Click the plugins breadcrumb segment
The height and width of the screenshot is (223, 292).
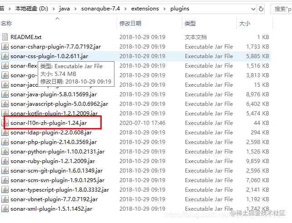(180, 9)
